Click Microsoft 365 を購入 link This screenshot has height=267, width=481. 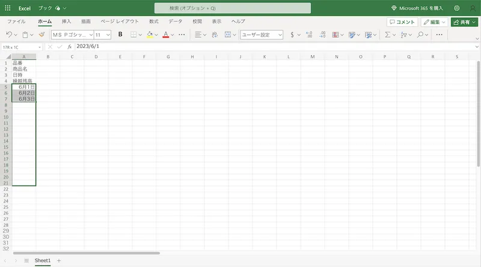[417, 8]
